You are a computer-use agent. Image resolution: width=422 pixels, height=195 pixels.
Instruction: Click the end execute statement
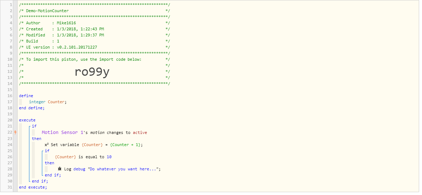pos(33,187)
